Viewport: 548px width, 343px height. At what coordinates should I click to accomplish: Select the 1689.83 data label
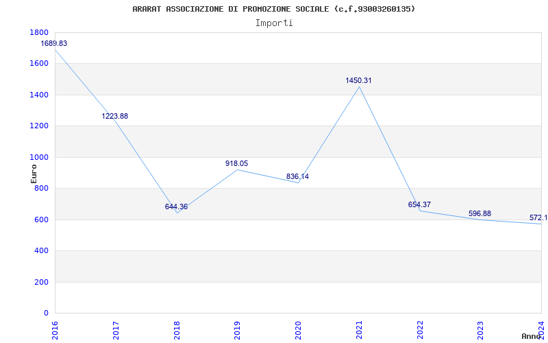click(54, 44)
